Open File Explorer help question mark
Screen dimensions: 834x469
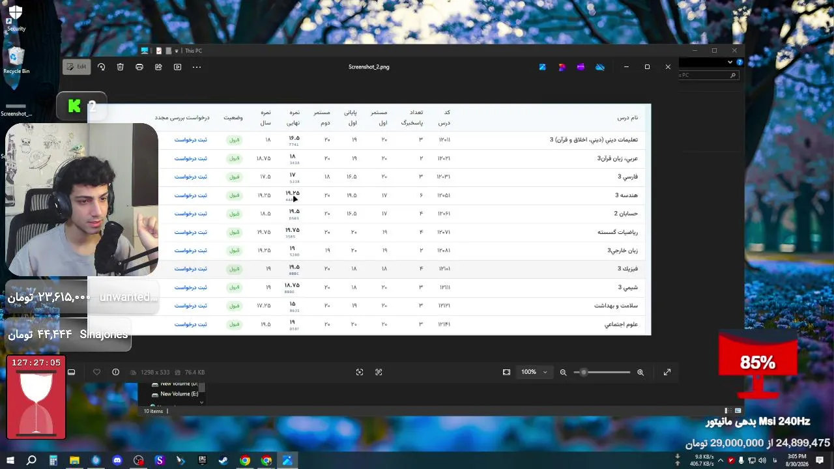coord(740,63)
